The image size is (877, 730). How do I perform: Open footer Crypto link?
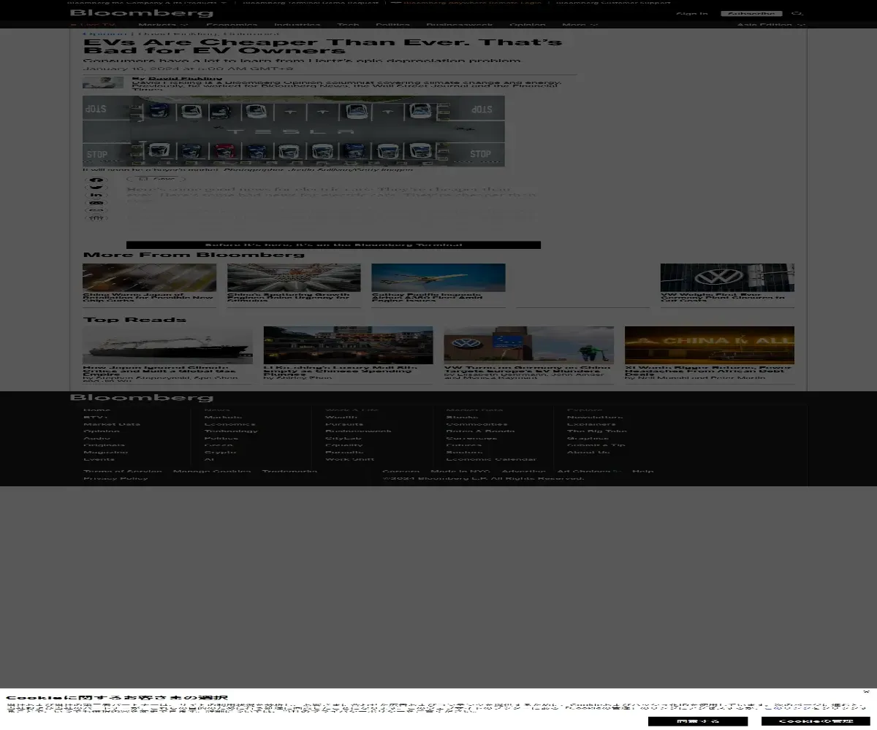click(220, 453)
